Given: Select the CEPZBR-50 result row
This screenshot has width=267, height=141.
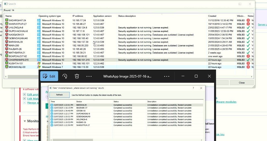Looking at the screenshot, I should pos(126,111).
